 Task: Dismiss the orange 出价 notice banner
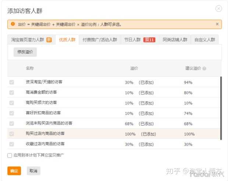coord(217,24)
